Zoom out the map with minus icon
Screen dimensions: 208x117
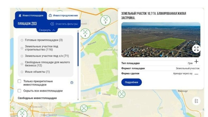[x=196, y=74]
